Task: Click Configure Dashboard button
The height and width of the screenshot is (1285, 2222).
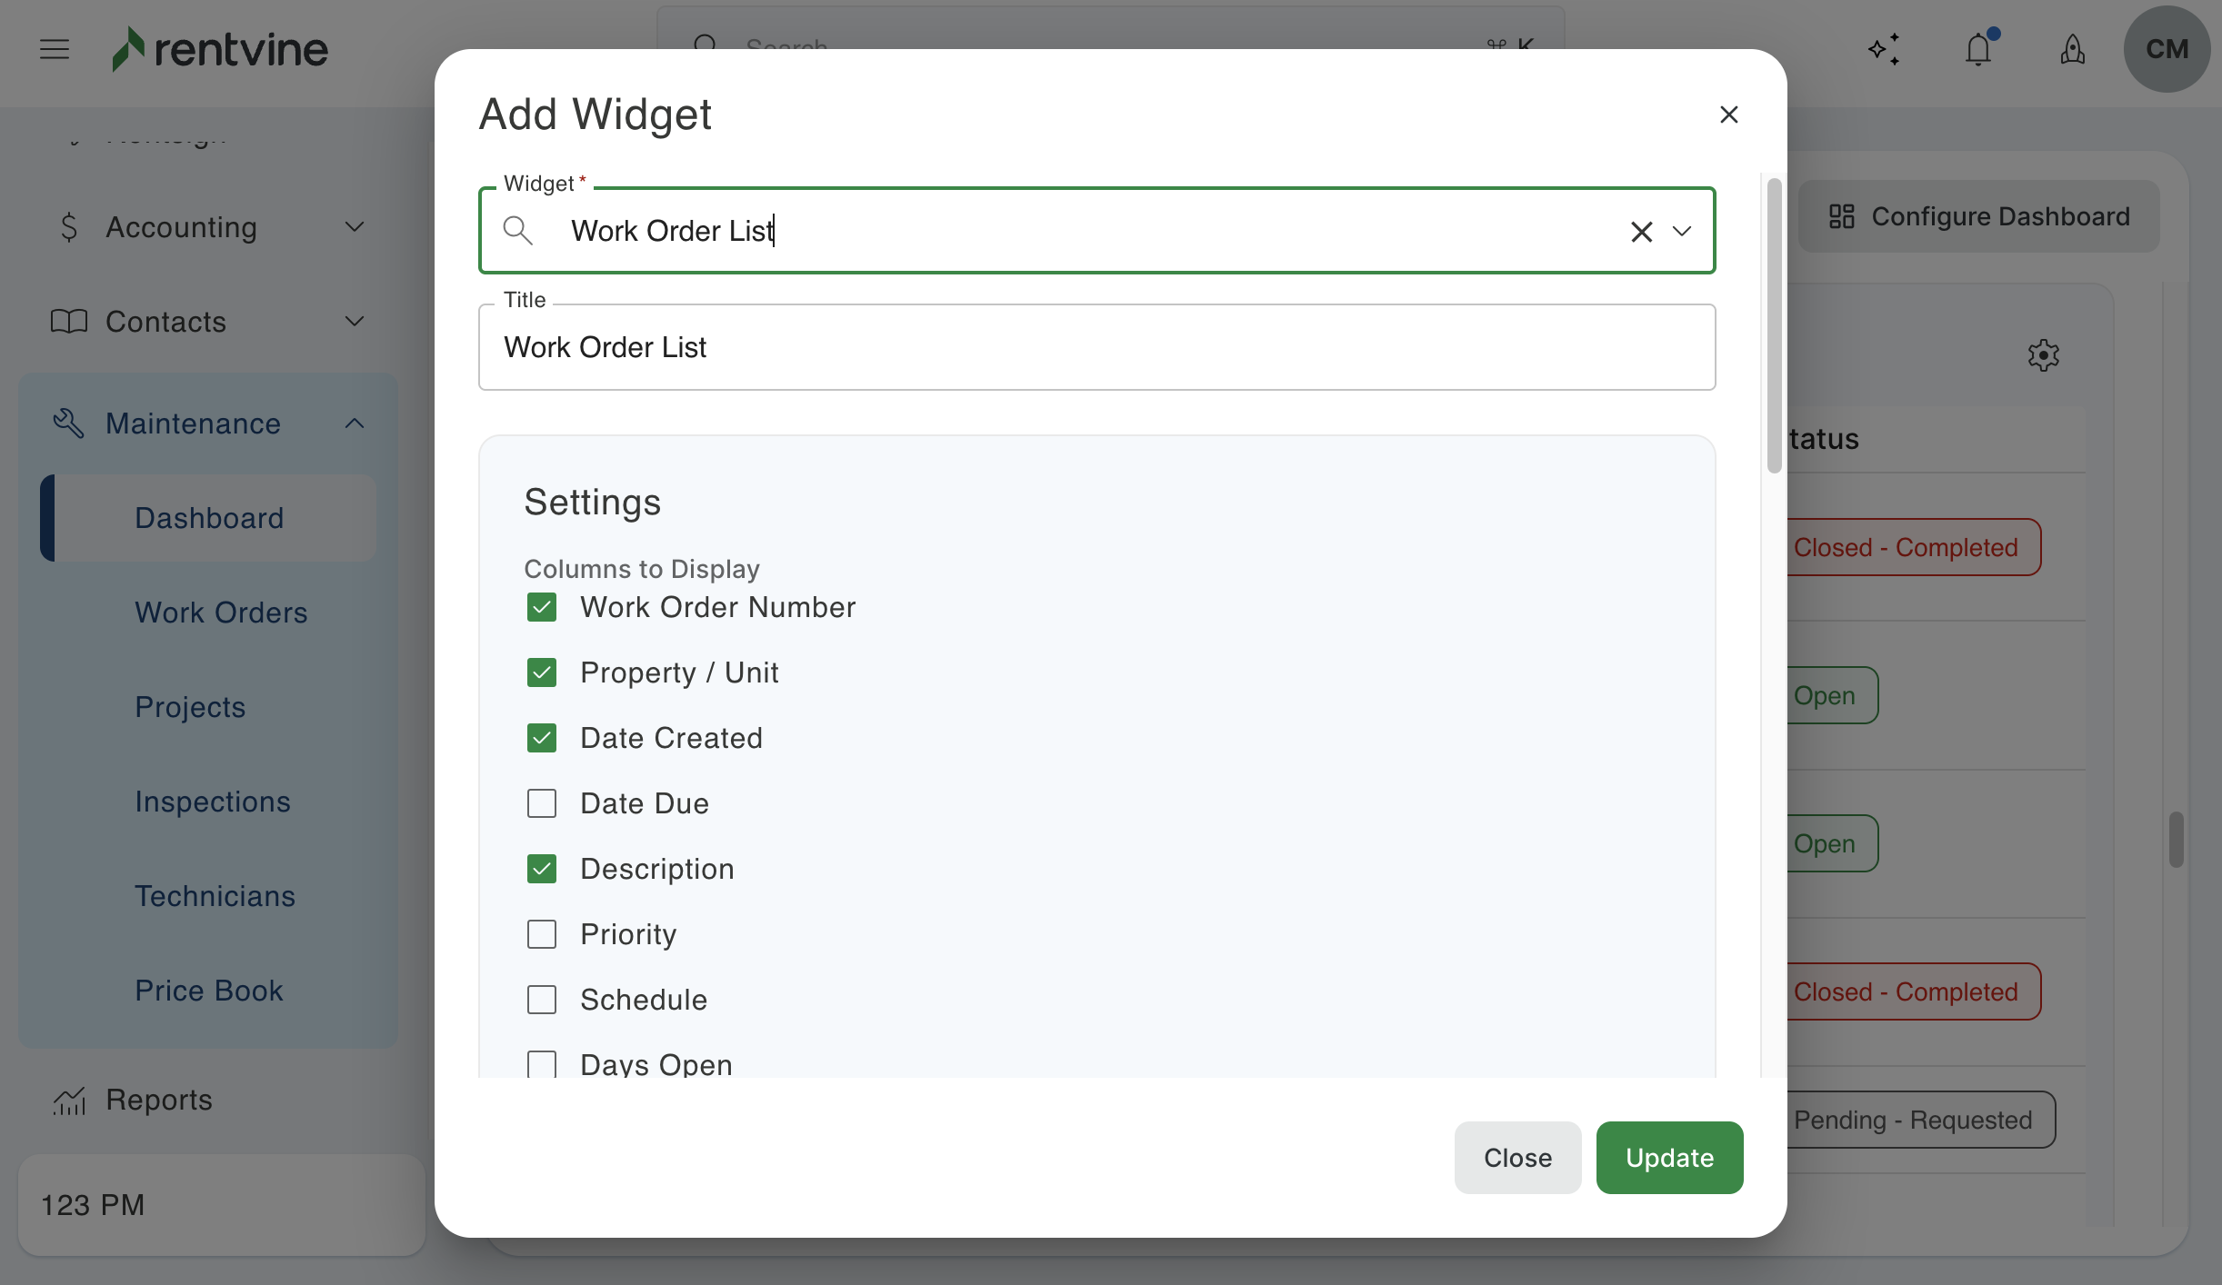Action: click(x=1978, y=216)
